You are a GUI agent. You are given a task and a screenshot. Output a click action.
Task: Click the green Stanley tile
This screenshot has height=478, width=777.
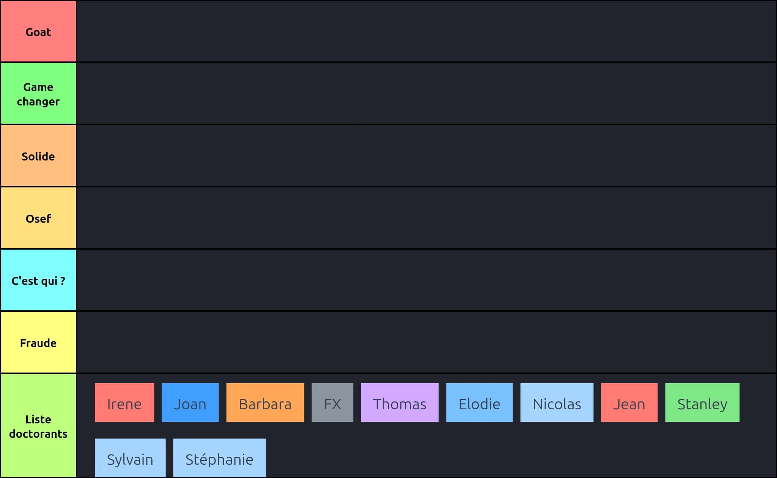(x=702, y=403)
